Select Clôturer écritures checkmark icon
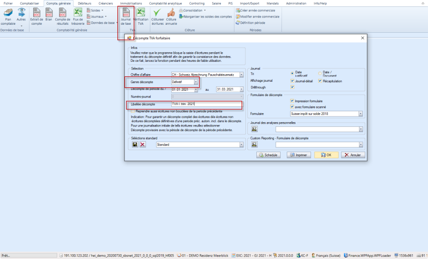 pyautogui.click(x=157, y=17)
